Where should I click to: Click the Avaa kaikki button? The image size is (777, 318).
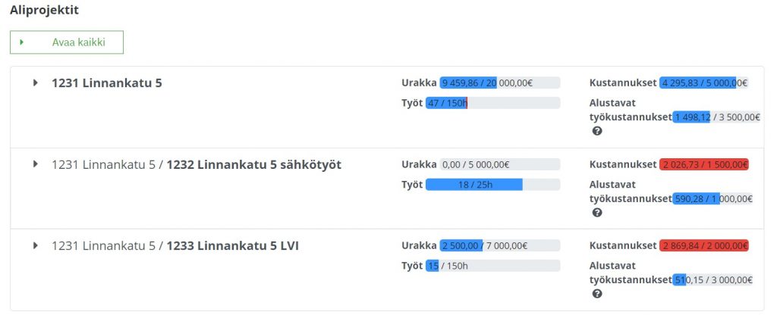pos(67,42)
